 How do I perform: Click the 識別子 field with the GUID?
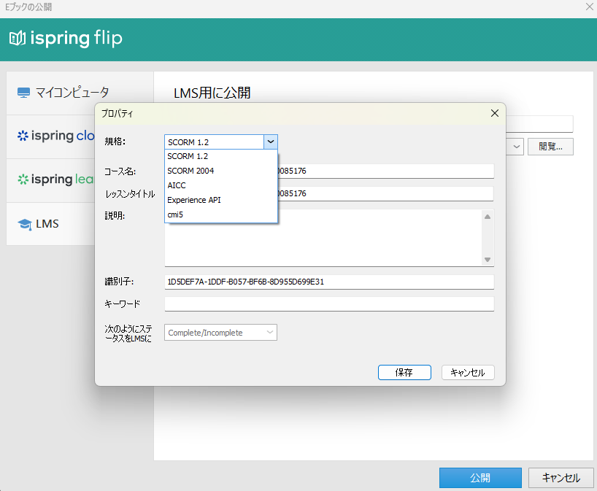click(x=329, y=282)
